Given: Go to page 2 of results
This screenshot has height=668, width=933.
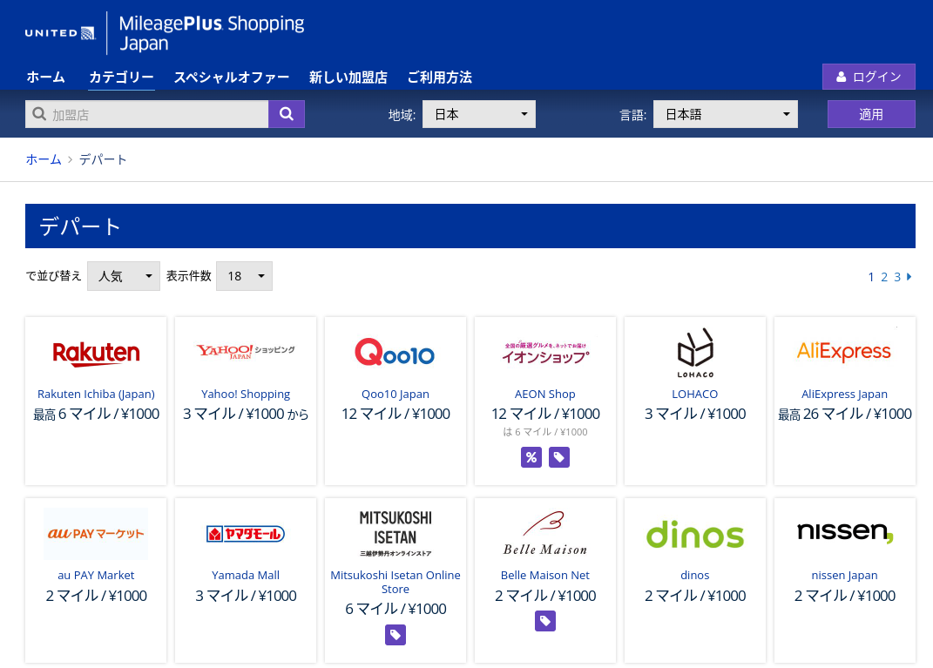Looking at the screenshot, I should click(x=884, y=277).
